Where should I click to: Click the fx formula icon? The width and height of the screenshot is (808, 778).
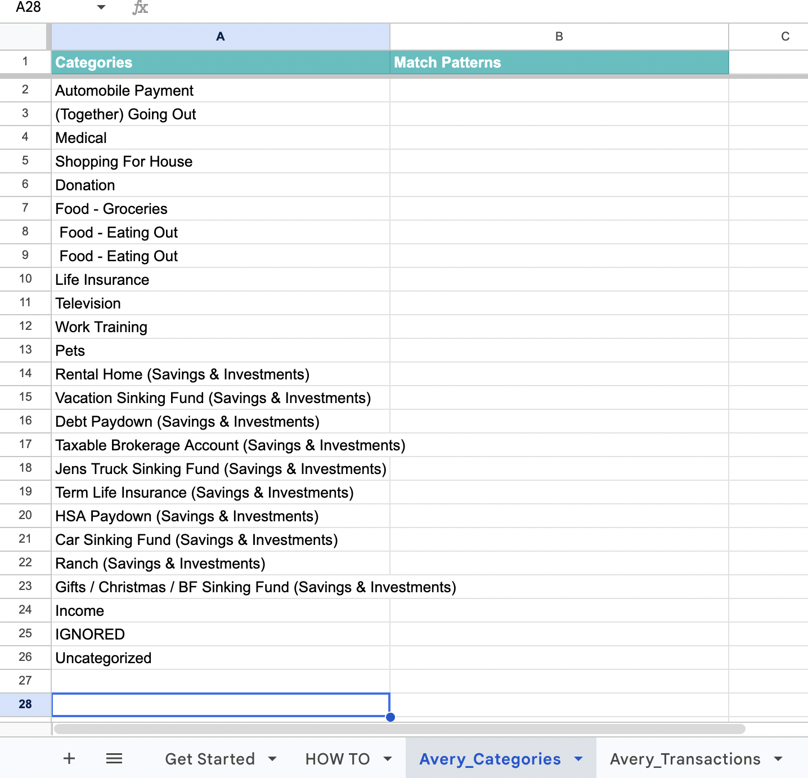pyautogui.click(x=140, y=8)
